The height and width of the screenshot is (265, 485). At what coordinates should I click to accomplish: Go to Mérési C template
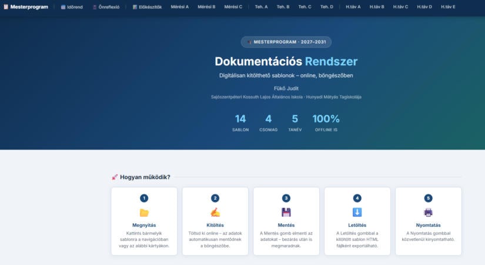pos(233,7)
